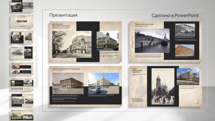
Task: Click the Сделано в PowerPoint heading
Action: tap(175, 16)
